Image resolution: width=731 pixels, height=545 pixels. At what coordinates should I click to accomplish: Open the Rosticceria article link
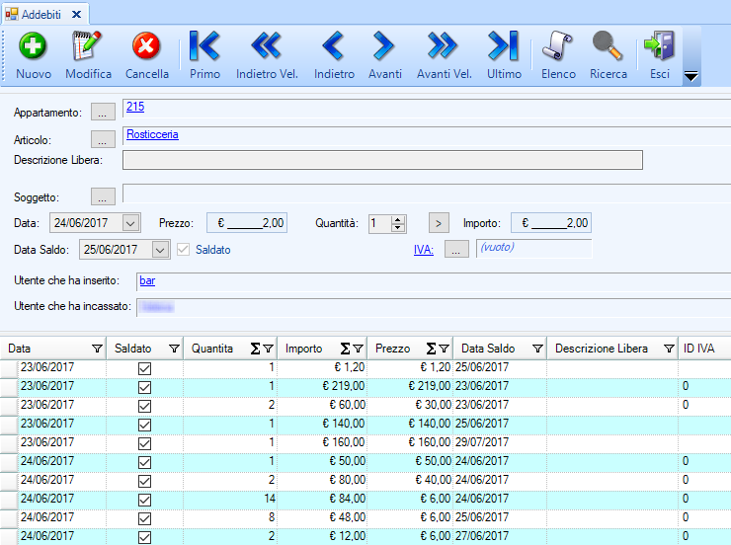coord(152,134)
